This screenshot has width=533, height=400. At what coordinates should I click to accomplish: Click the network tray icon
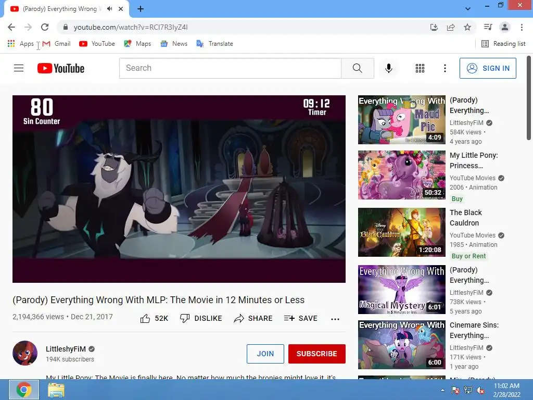(468, 390)
